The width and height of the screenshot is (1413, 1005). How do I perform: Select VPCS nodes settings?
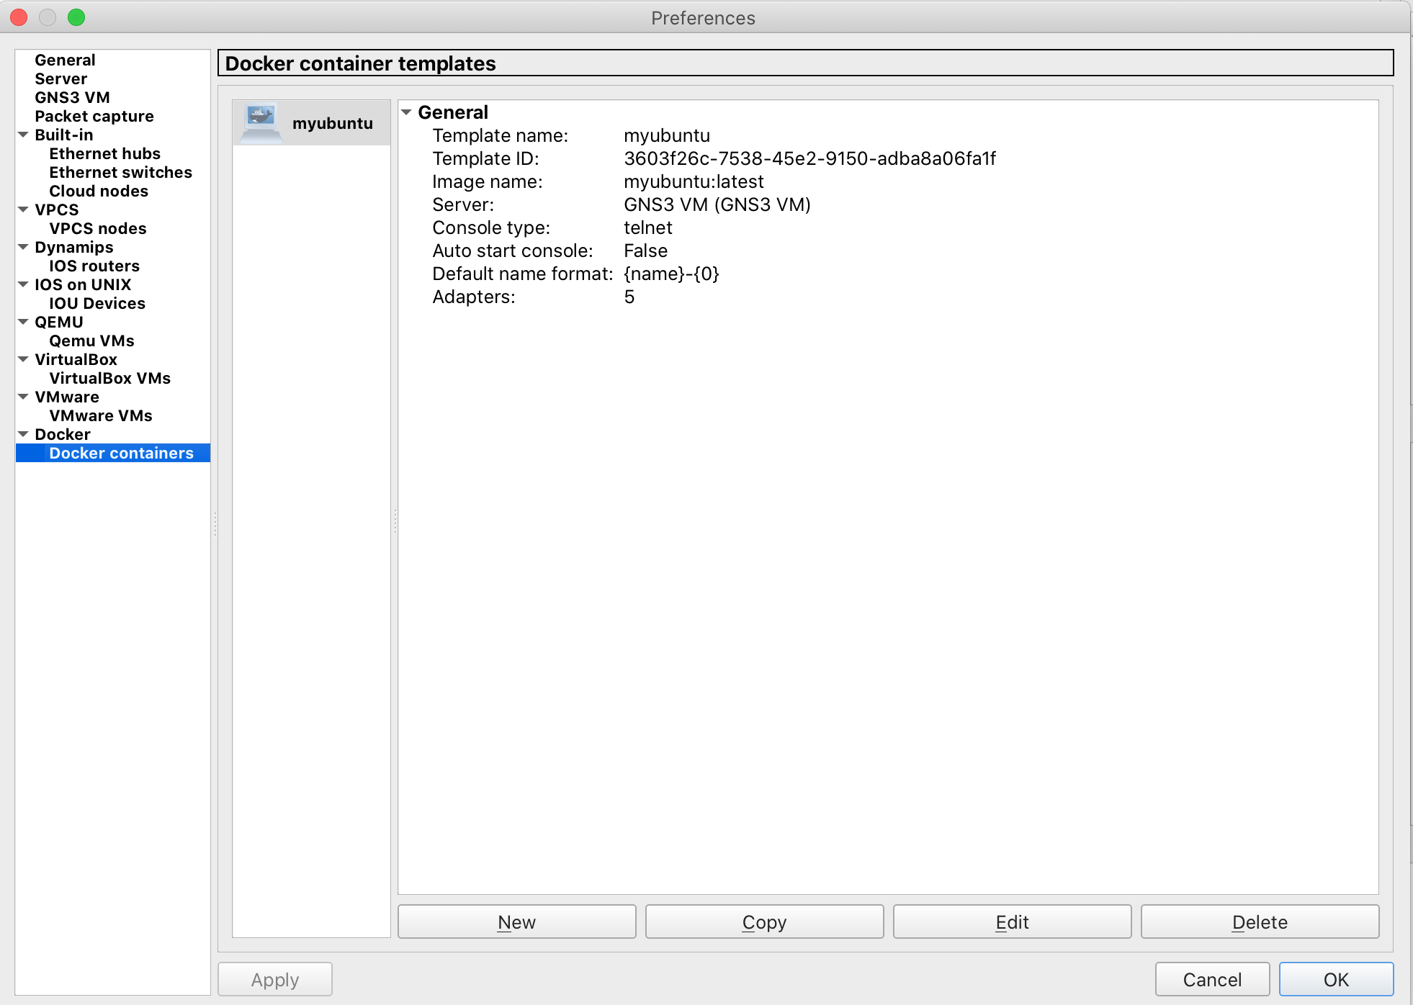coord(97,228)
